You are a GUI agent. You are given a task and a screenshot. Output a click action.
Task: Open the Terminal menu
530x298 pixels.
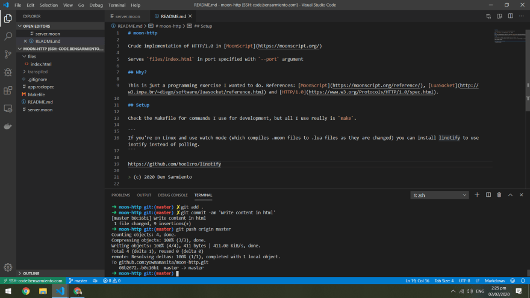click(x=117, y=5)
